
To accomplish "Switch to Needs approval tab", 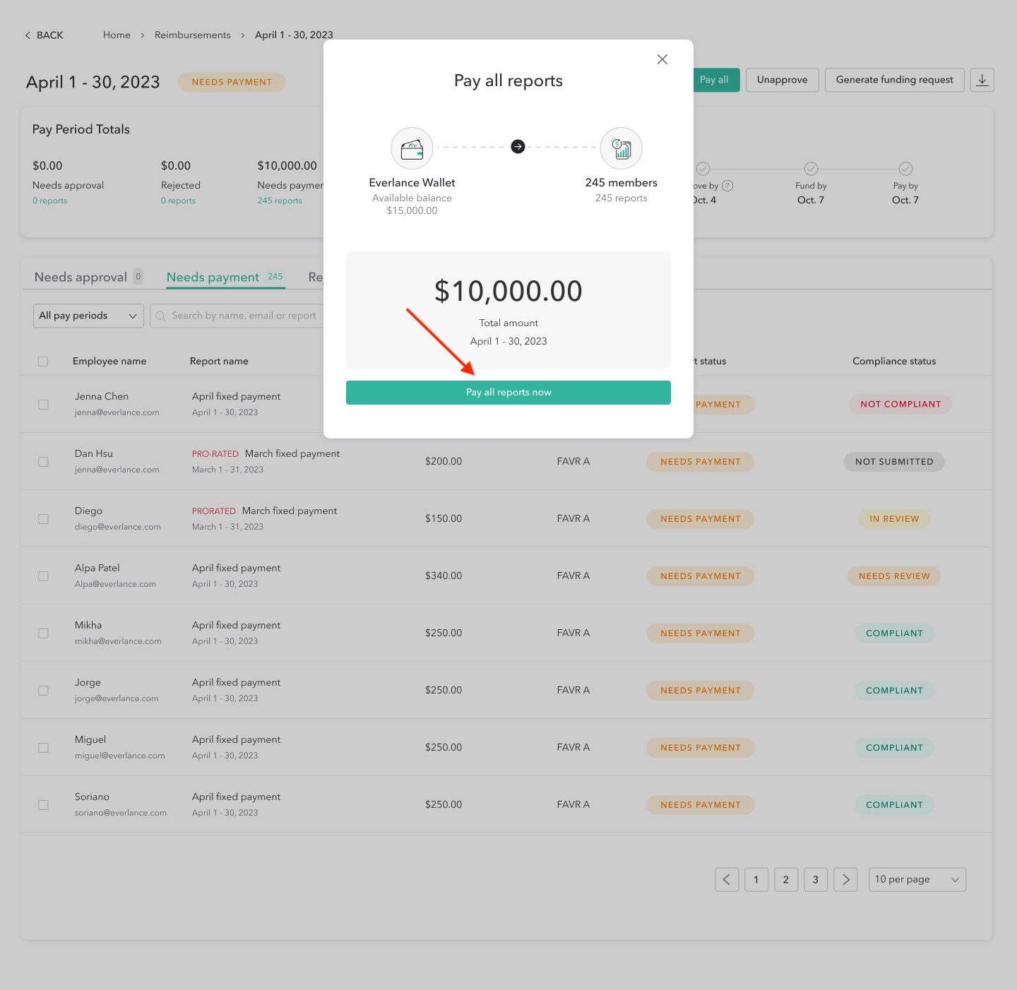I will coord(88,277).
